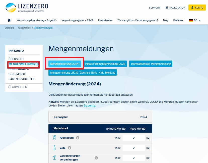
Task: Go to the home icon in the navigation bar
Action: click(x=9, y=20)
